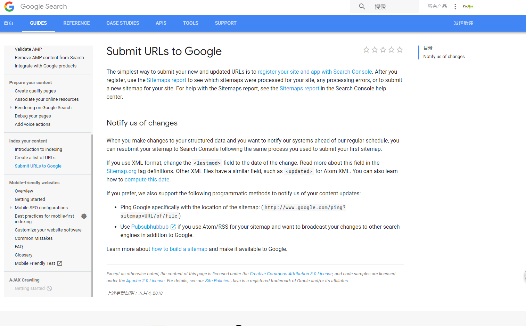The height and width of the screenshot is (326, 526).
Task: Rate the page four stars
Action: (x=391, y=50)
